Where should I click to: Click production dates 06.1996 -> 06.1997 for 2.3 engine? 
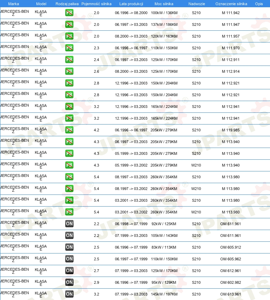[x=131, y=48]
